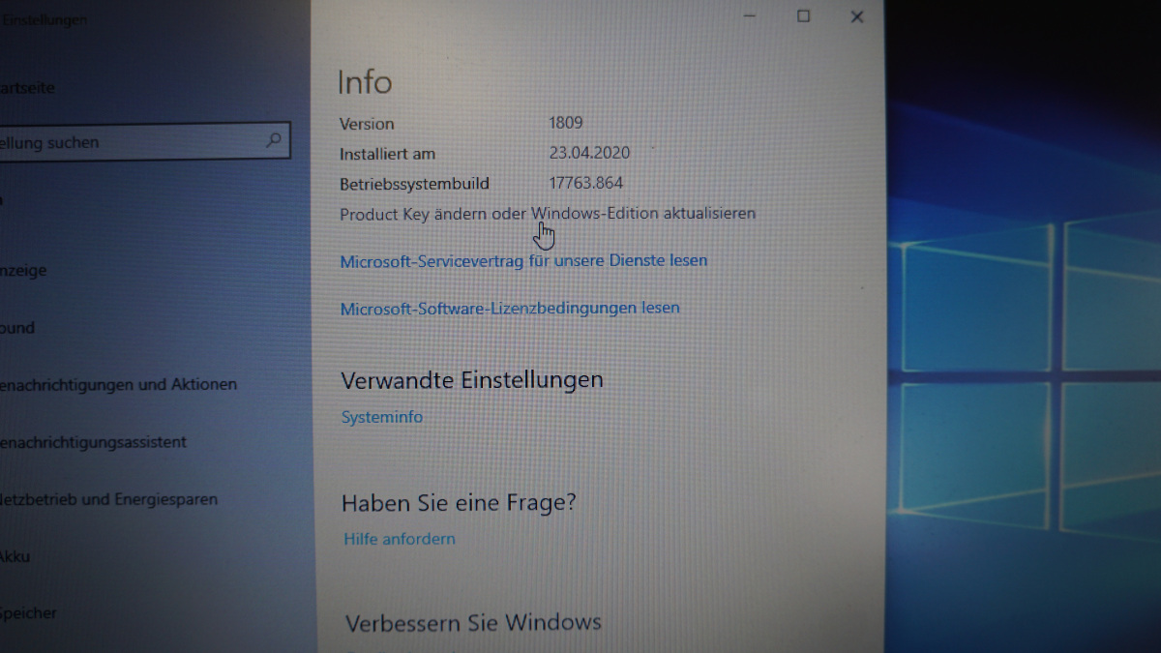
Task: Go to Startseite in the sidebar
Action: coord(28,88)
